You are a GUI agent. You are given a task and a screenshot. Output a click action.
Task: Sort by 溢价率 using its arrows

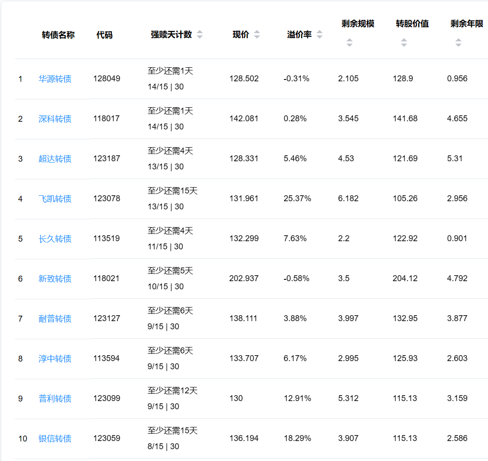(x=320, y=35)
